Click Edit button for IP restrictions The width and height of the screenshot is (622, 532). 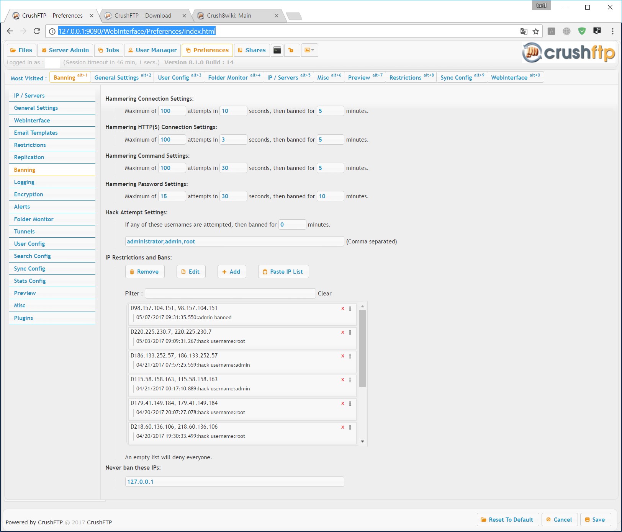coord(191,272)
